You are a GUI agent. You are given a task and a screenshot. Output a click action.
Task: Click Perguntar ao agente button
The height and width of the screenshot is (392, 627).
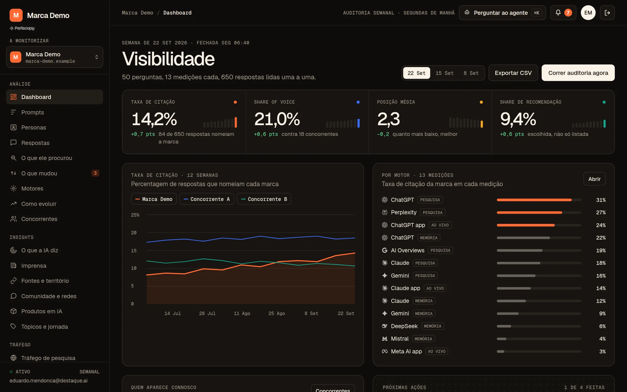coord(502,12)
